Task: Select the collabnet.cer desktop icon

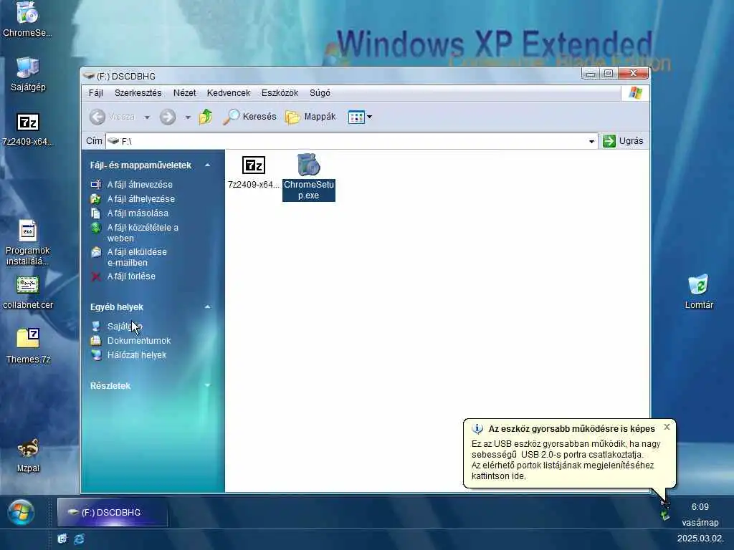Action: [28, 293]
